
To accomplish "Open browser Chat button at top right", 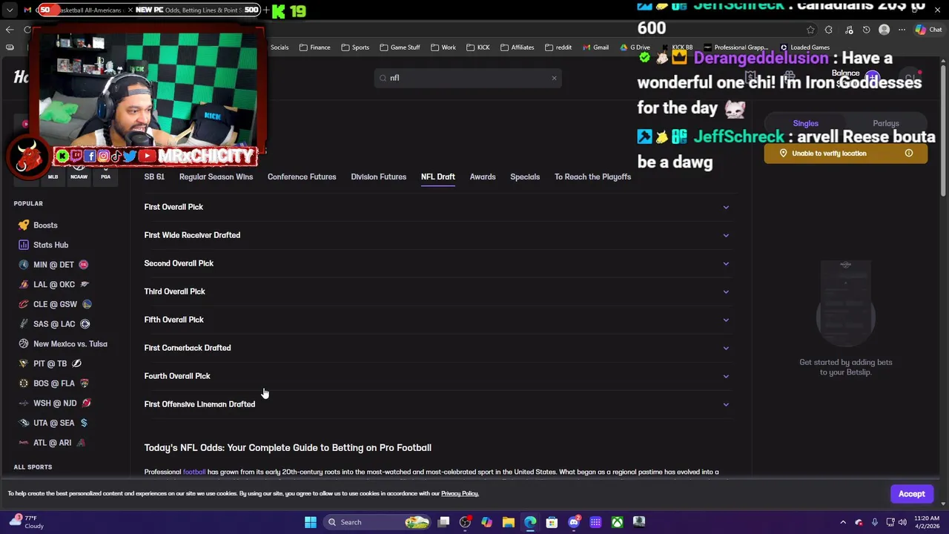I will [928, 30].
